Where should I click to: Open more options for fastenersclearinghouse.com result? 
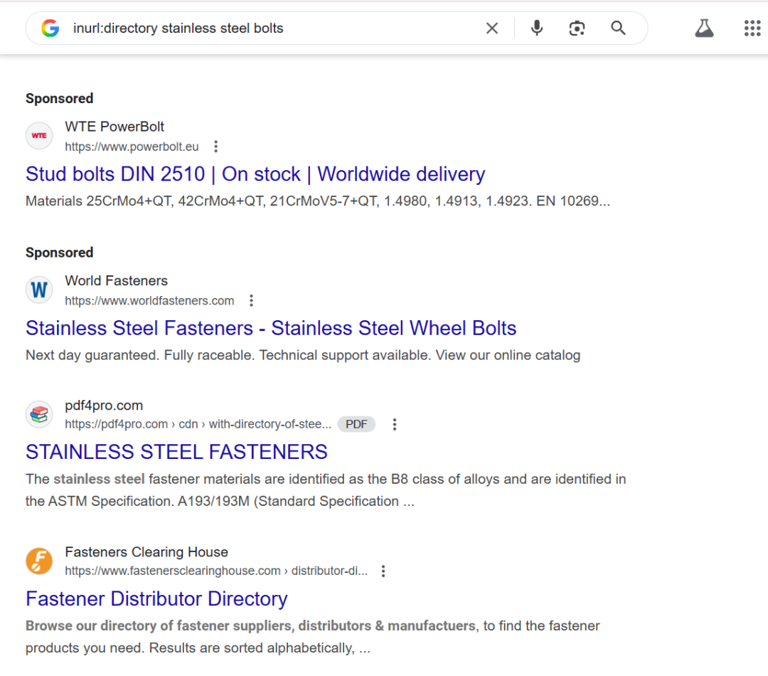coord(383,571)
